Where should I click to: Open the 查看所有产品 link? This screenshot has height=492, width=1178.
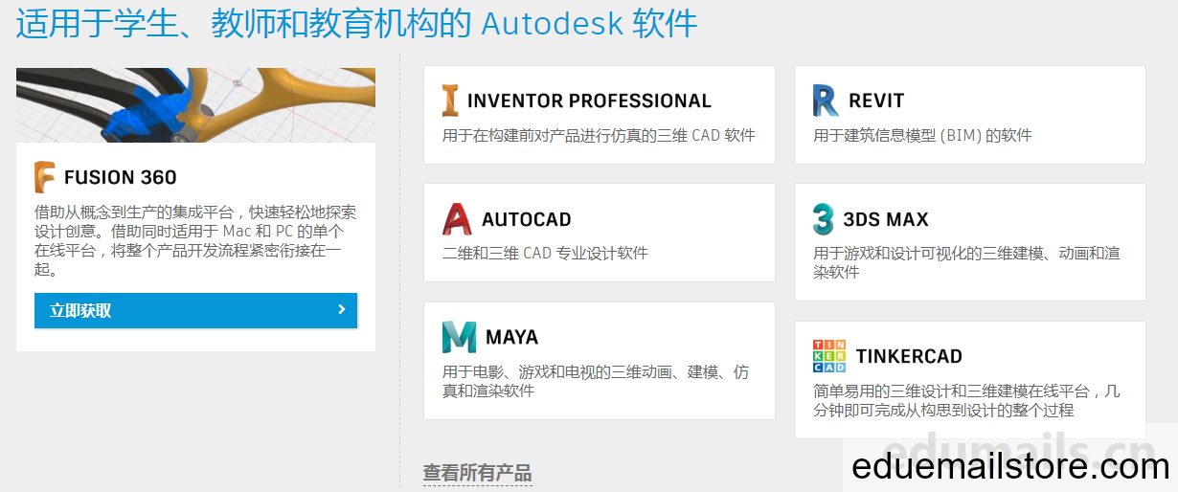[477, 473]
